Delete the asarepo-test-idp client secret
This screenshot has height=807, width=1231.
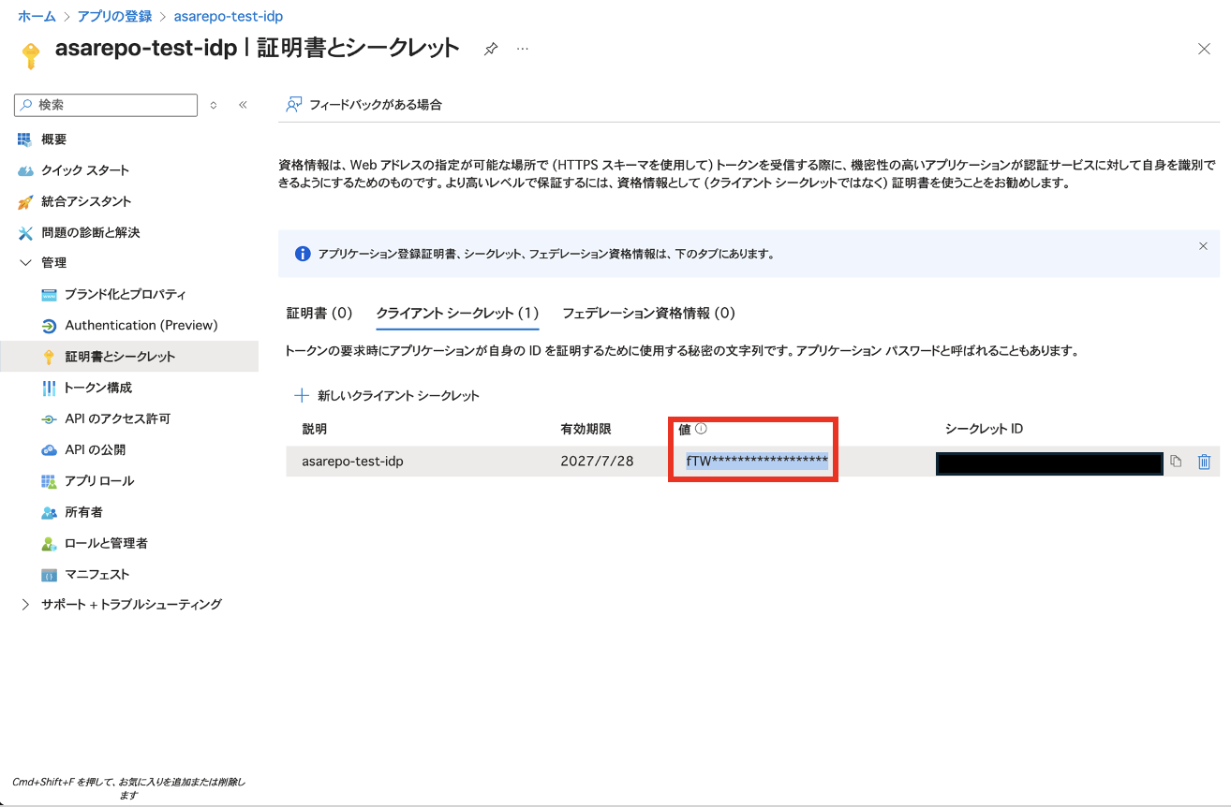tap(1205, 462)
